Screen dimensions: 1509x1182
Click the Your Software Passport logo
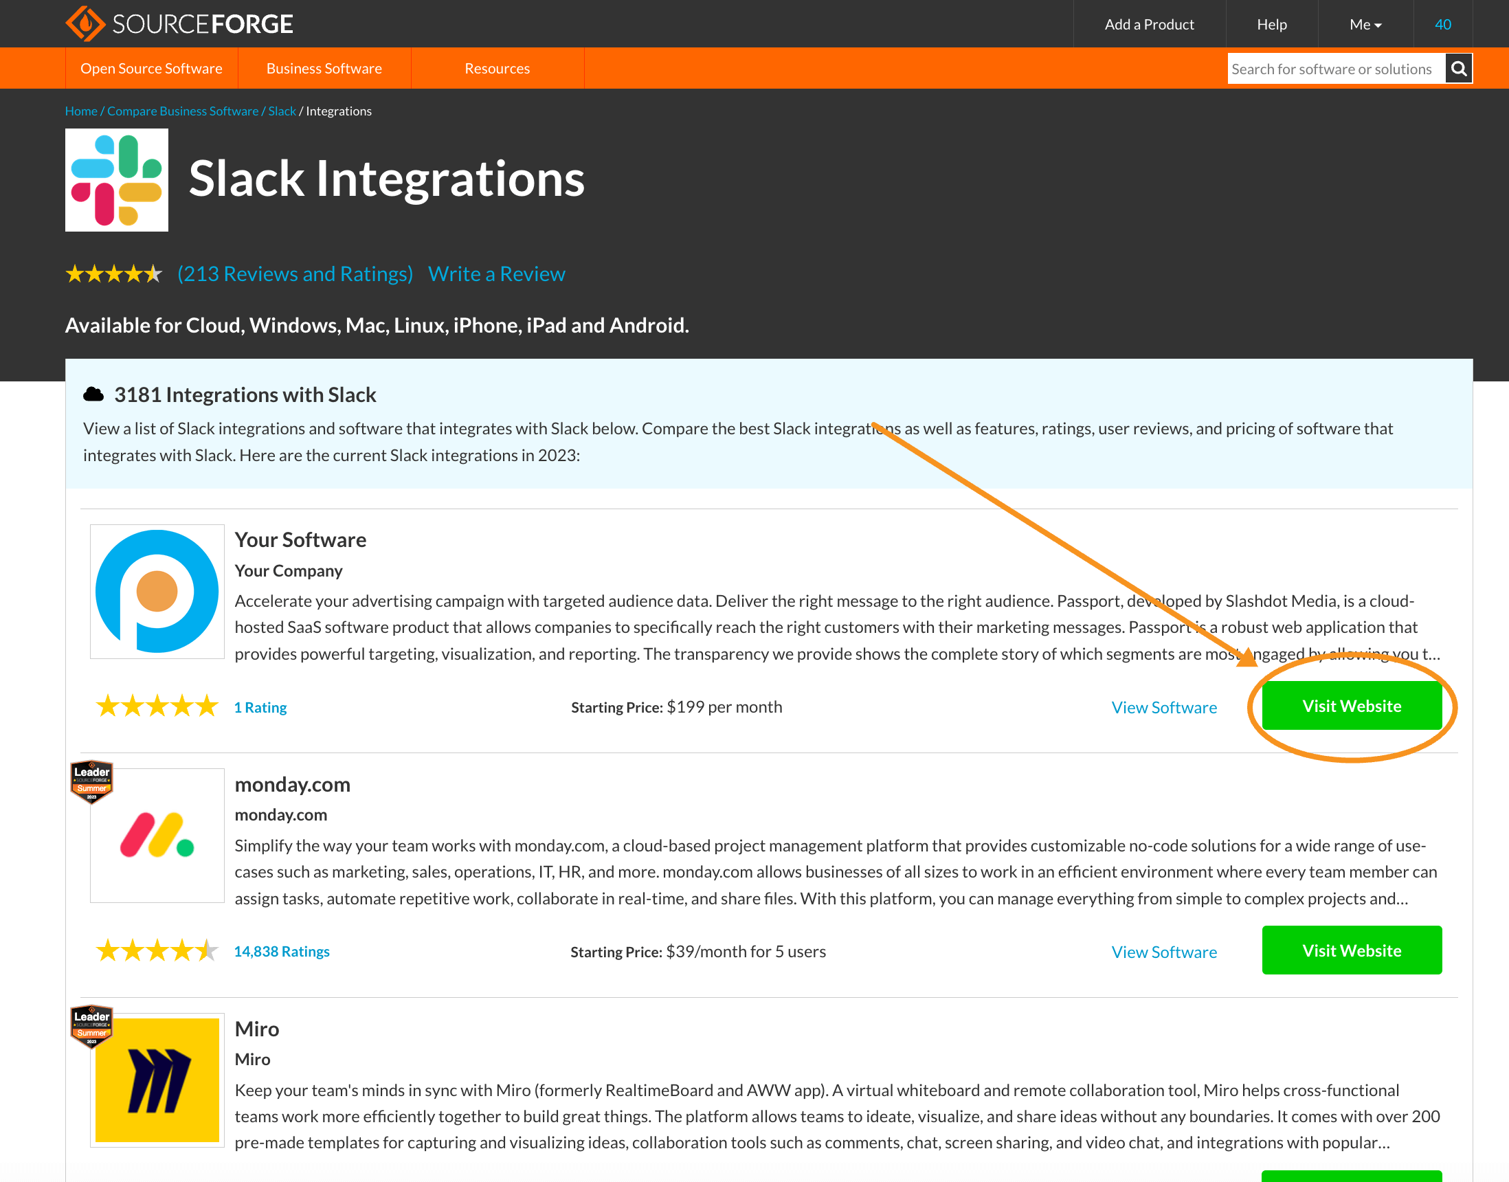click(x=157, y=592)
